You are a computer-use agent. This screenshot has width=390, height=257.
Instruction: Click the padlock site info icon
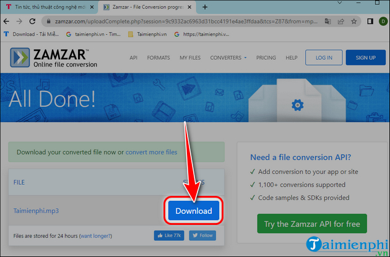click(49, 22)
